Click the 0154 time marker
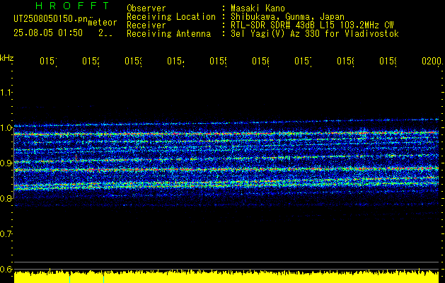Viewport: 445px width, 283px height. pyautogui.click(x=175, y=62)
